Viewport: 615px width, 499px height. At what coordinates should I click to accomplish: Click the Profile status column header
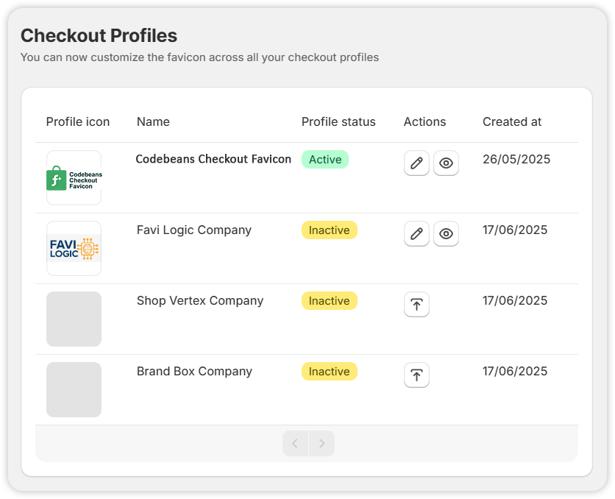338,122
